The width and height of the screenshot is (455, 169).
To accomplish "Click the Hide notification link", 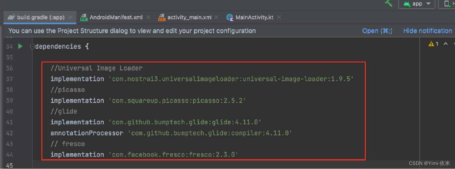I will 428,31.
